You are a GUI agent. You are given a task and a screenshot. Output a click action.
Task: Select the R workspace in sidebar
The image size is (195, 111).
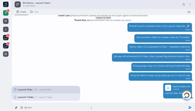tap(6, 54)
